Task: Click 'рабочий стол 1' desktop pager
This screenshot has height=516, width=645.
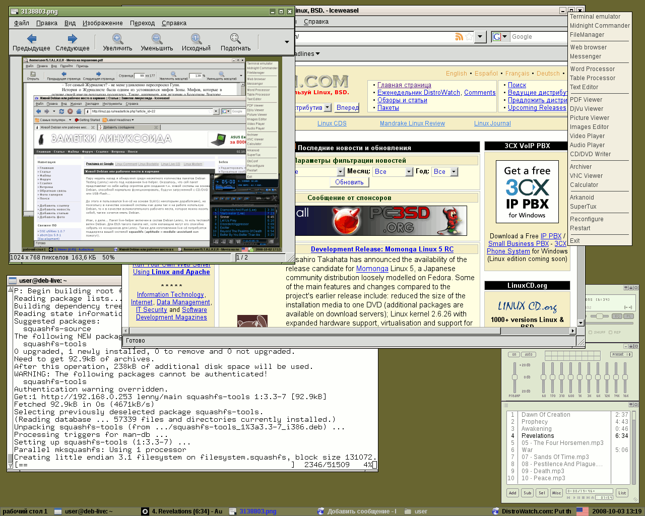Action: (x=25, y=511)
